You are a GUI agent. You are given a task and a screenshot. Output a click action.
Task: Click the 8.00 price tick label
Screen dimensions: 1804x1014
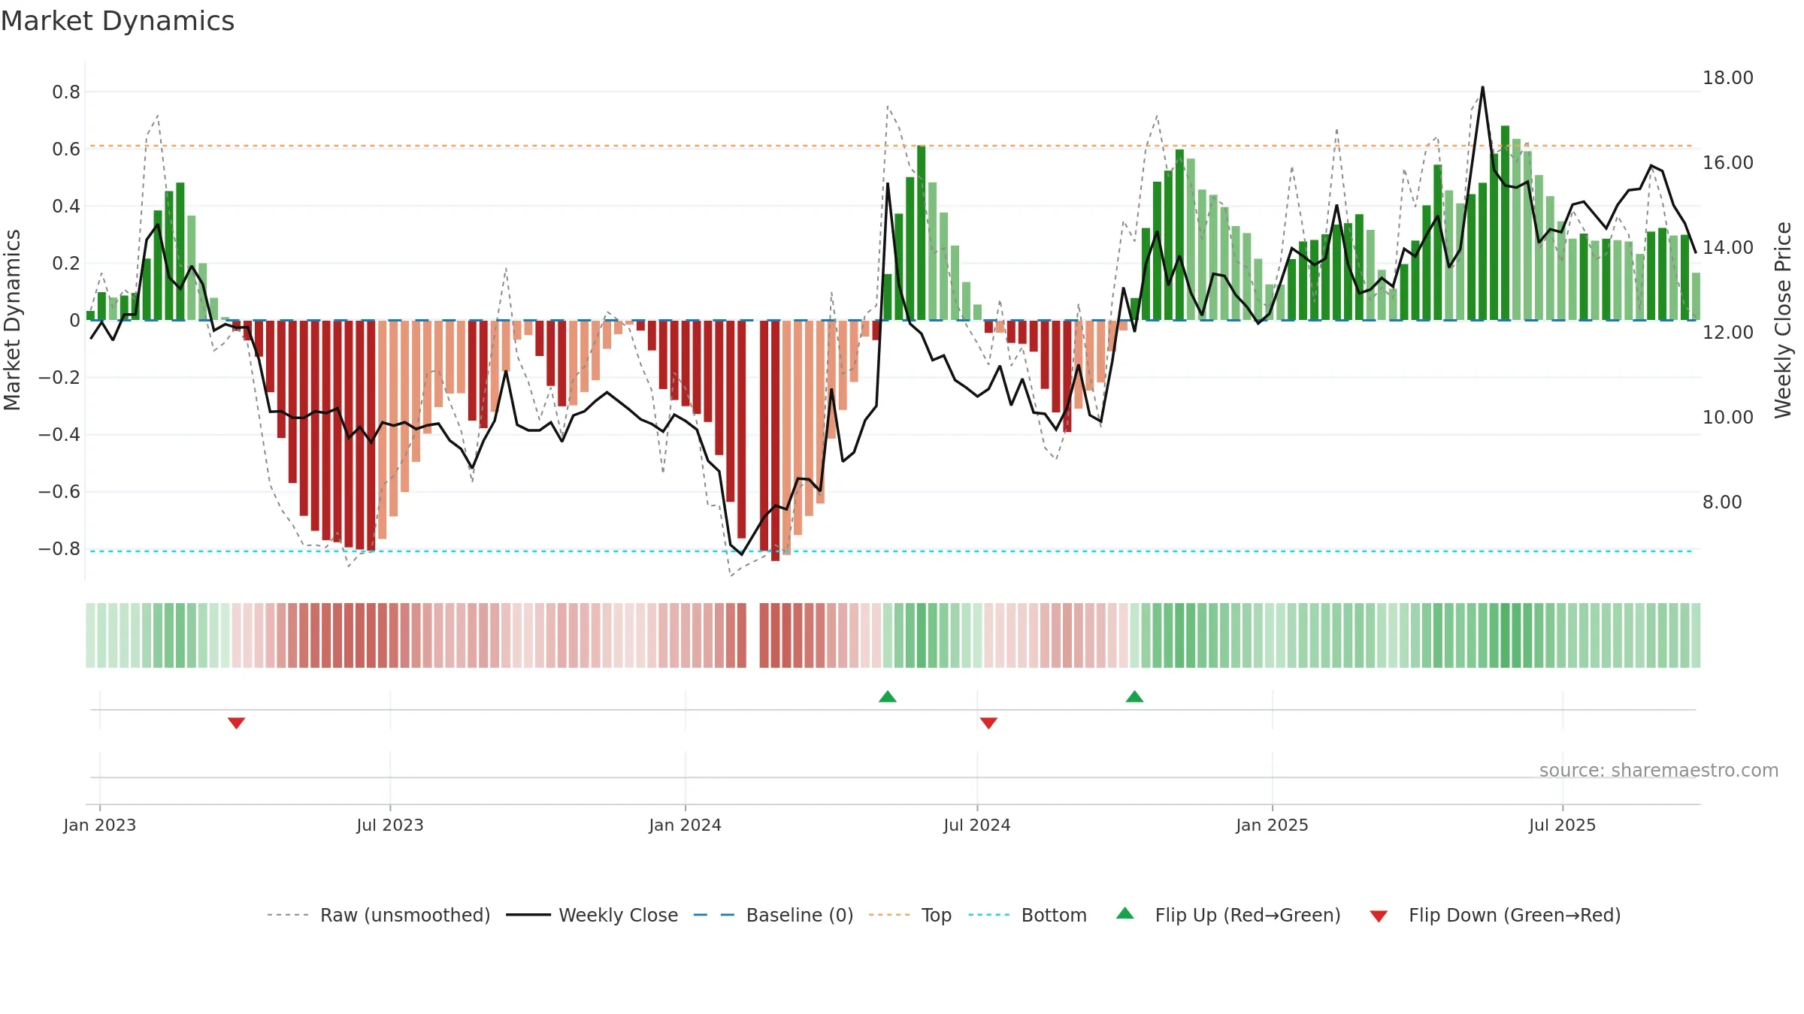[x=1722, y=502]
